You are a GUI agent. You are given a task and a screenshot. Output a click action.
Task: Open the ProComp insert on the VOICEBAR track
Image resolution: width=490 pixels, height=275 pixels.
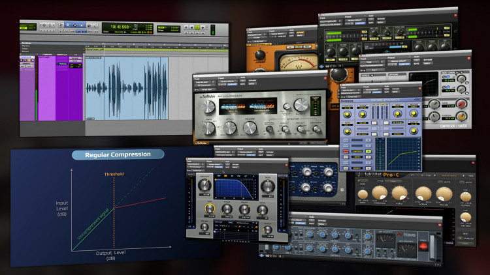point(61,64)
